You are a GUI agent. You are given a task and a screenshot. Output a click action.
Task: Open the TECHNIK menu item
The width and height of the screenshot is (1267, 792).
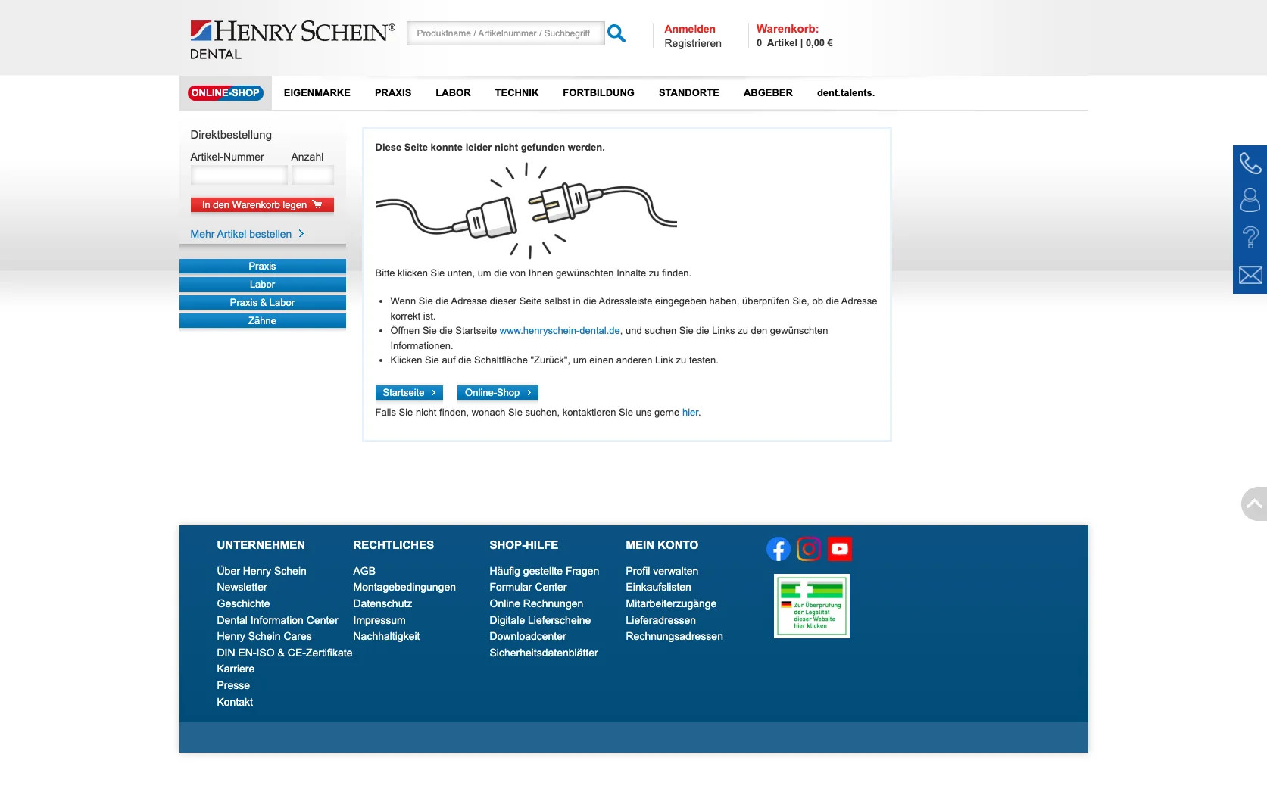pos(516,93)
